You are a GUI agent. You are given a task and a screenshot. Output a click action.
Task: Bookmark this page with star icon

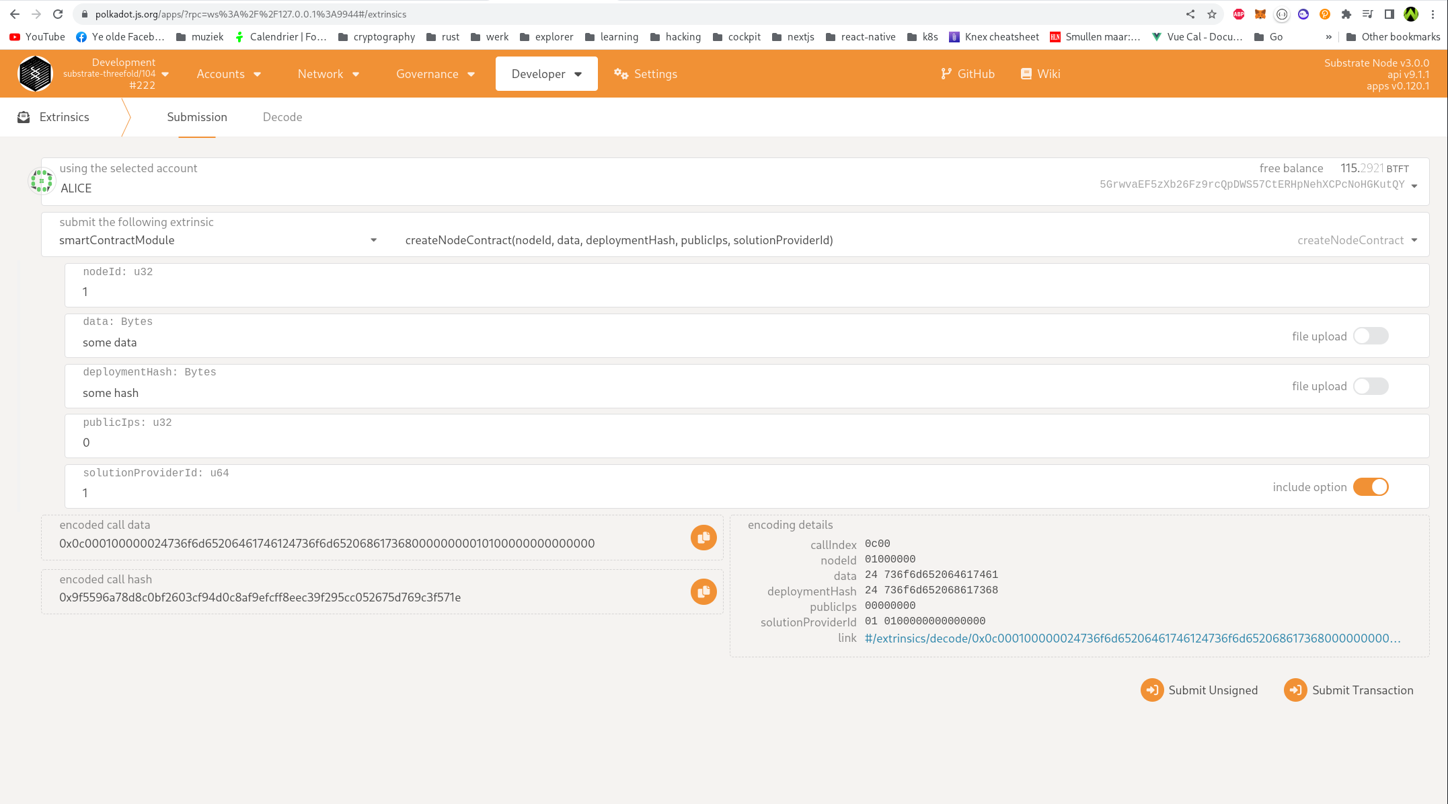pyautogui.click(x=1212, y=14)
